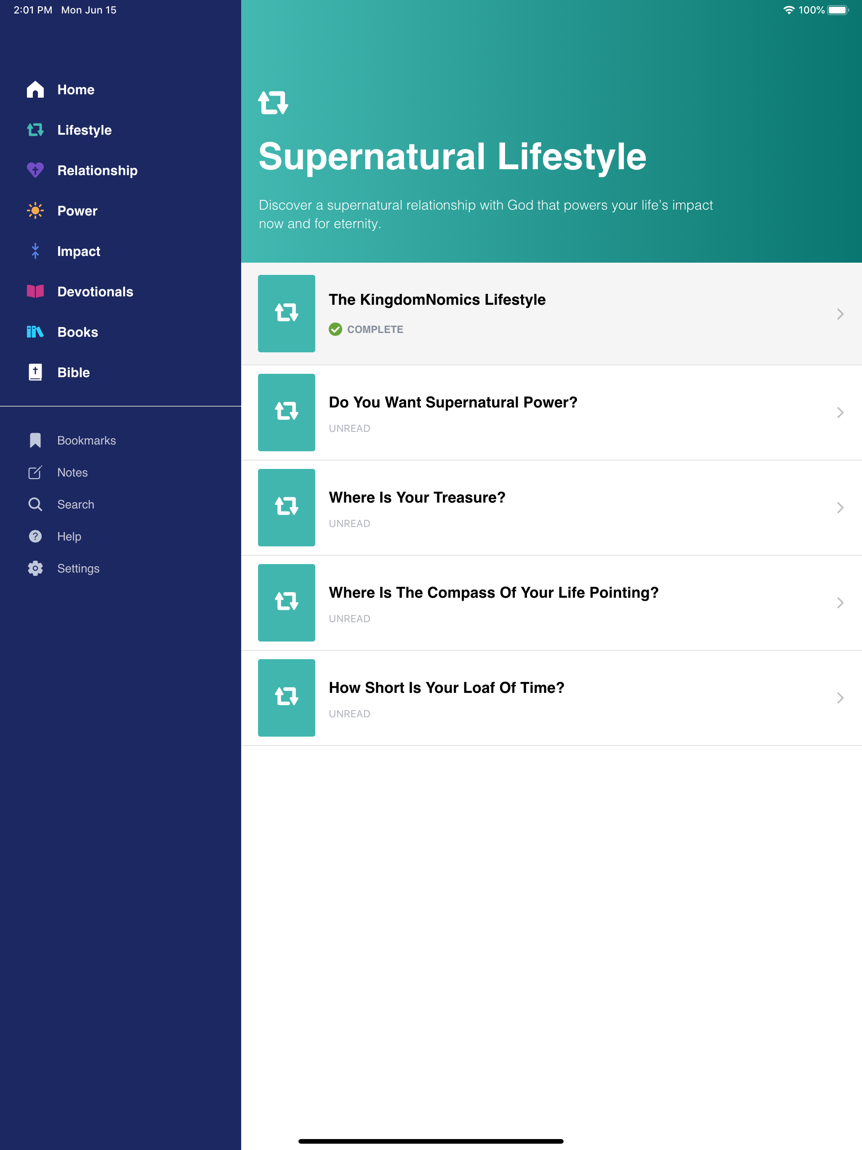Open Bible section

tap(73, 372)
